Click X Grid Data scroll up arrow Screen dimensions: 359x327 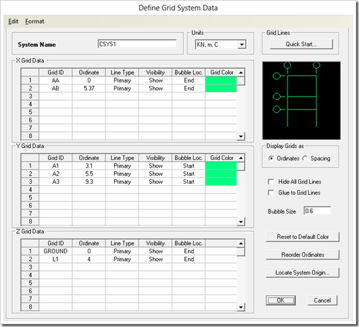pyautogui.click(x=241, y=73)
